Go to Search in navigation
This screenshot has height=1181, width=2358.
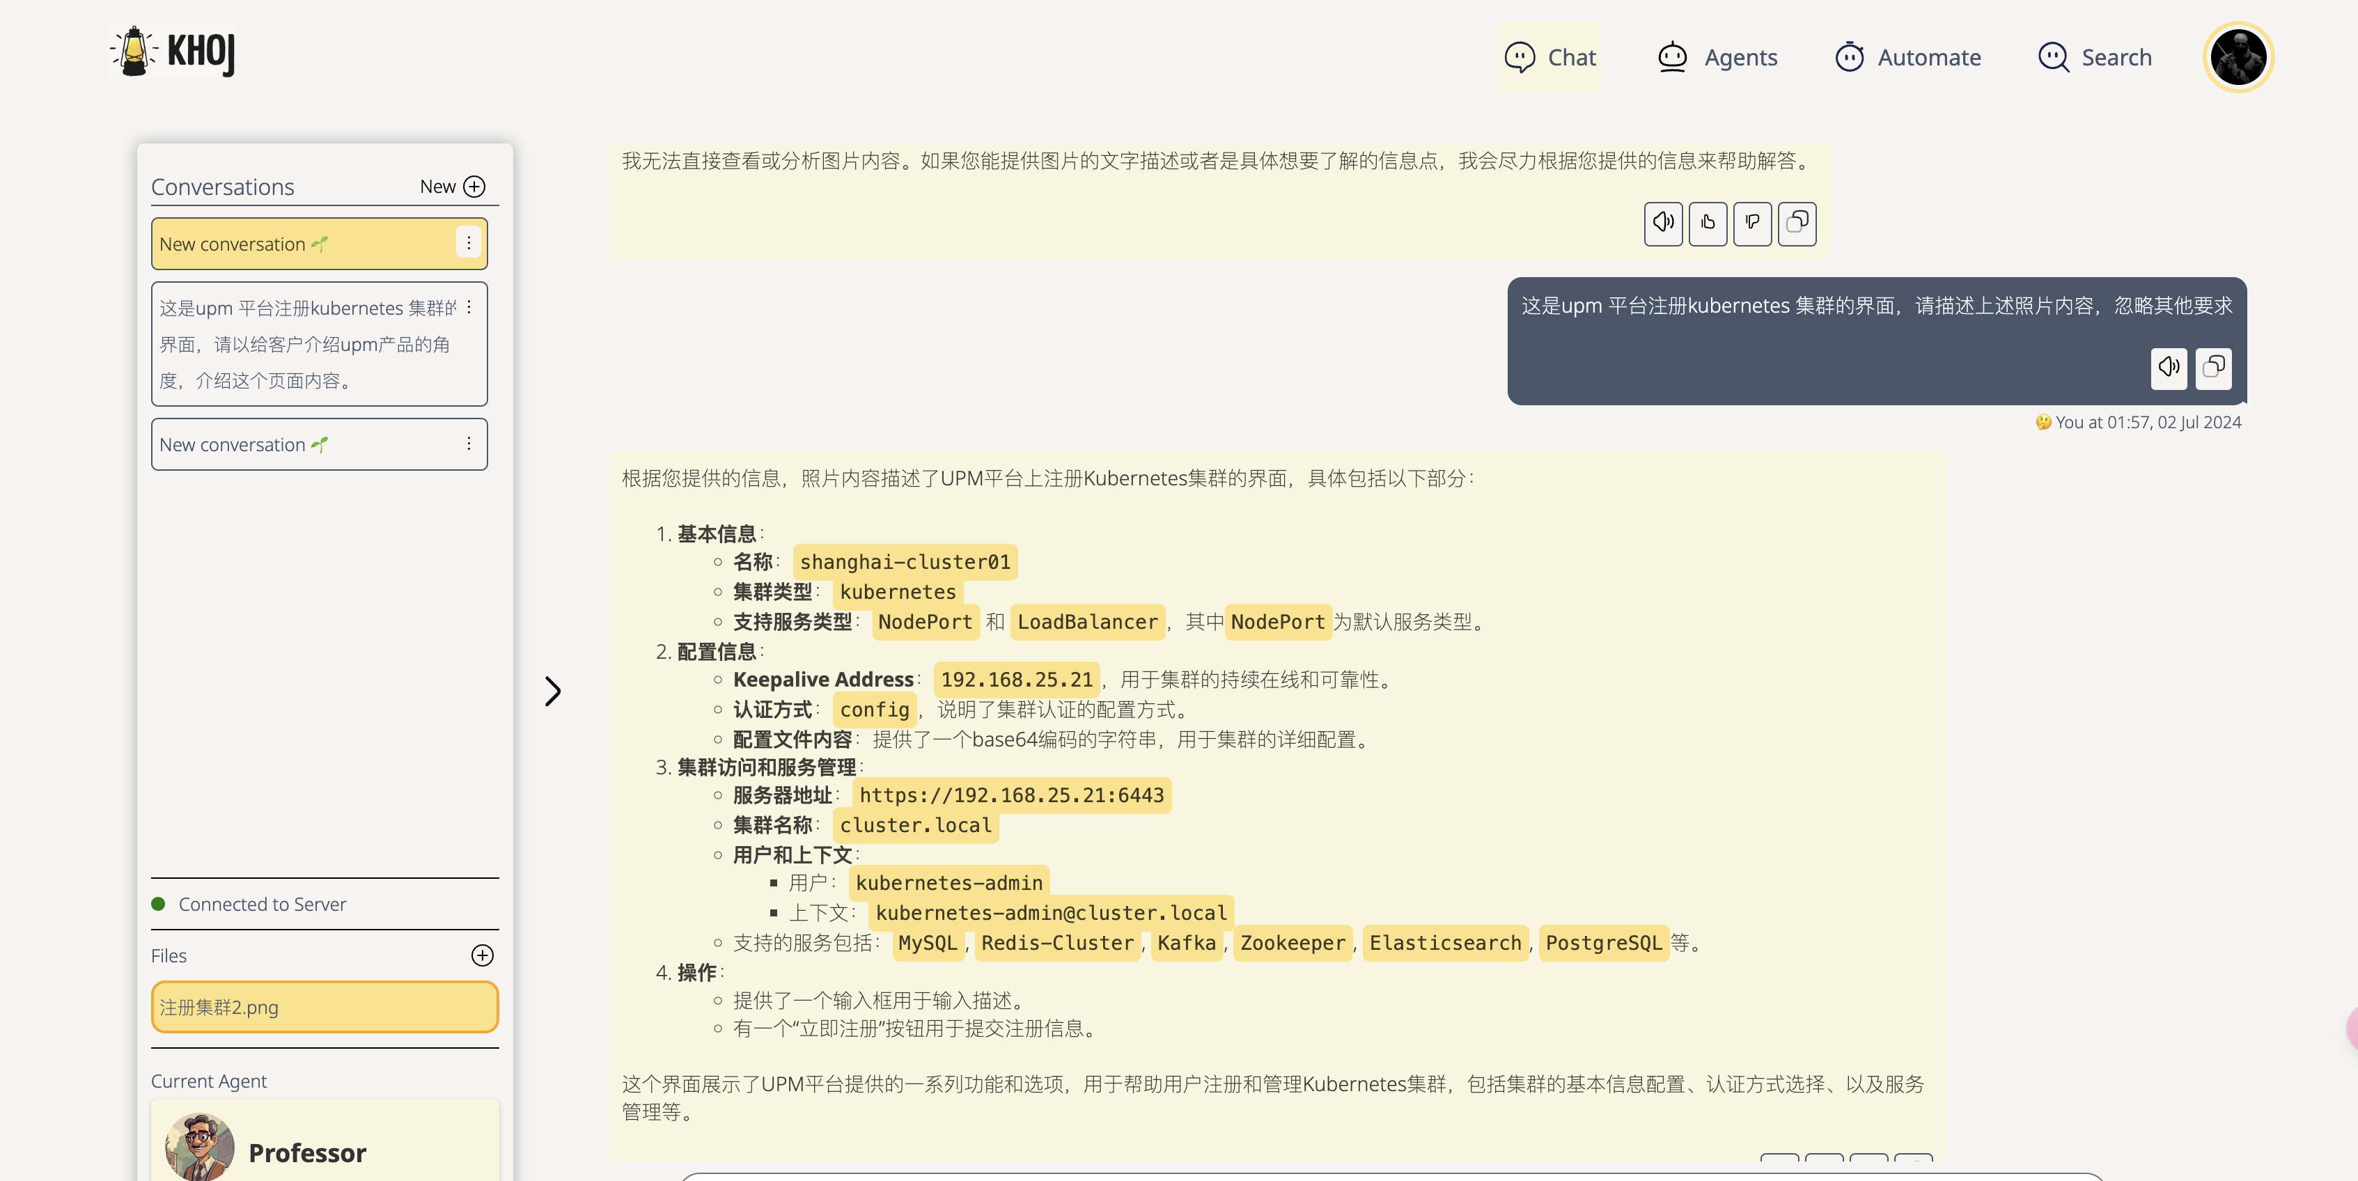point(2095,58)
